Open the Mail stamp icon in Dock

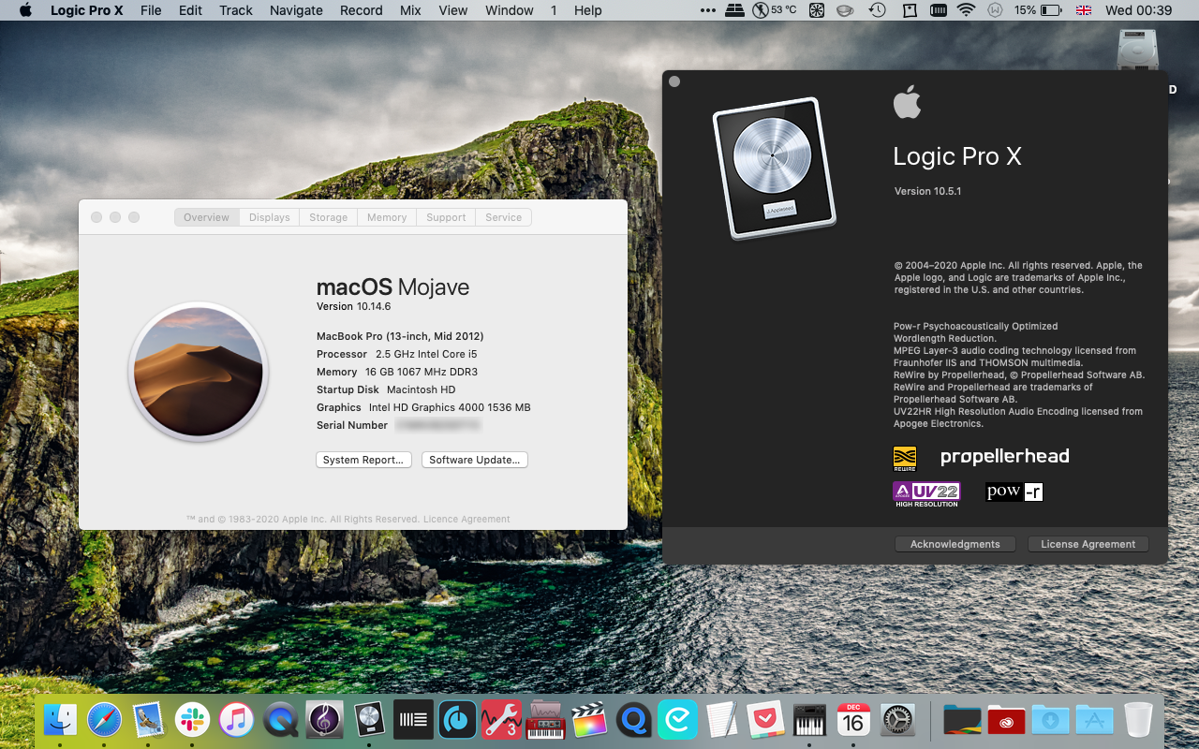coord(149,720)
